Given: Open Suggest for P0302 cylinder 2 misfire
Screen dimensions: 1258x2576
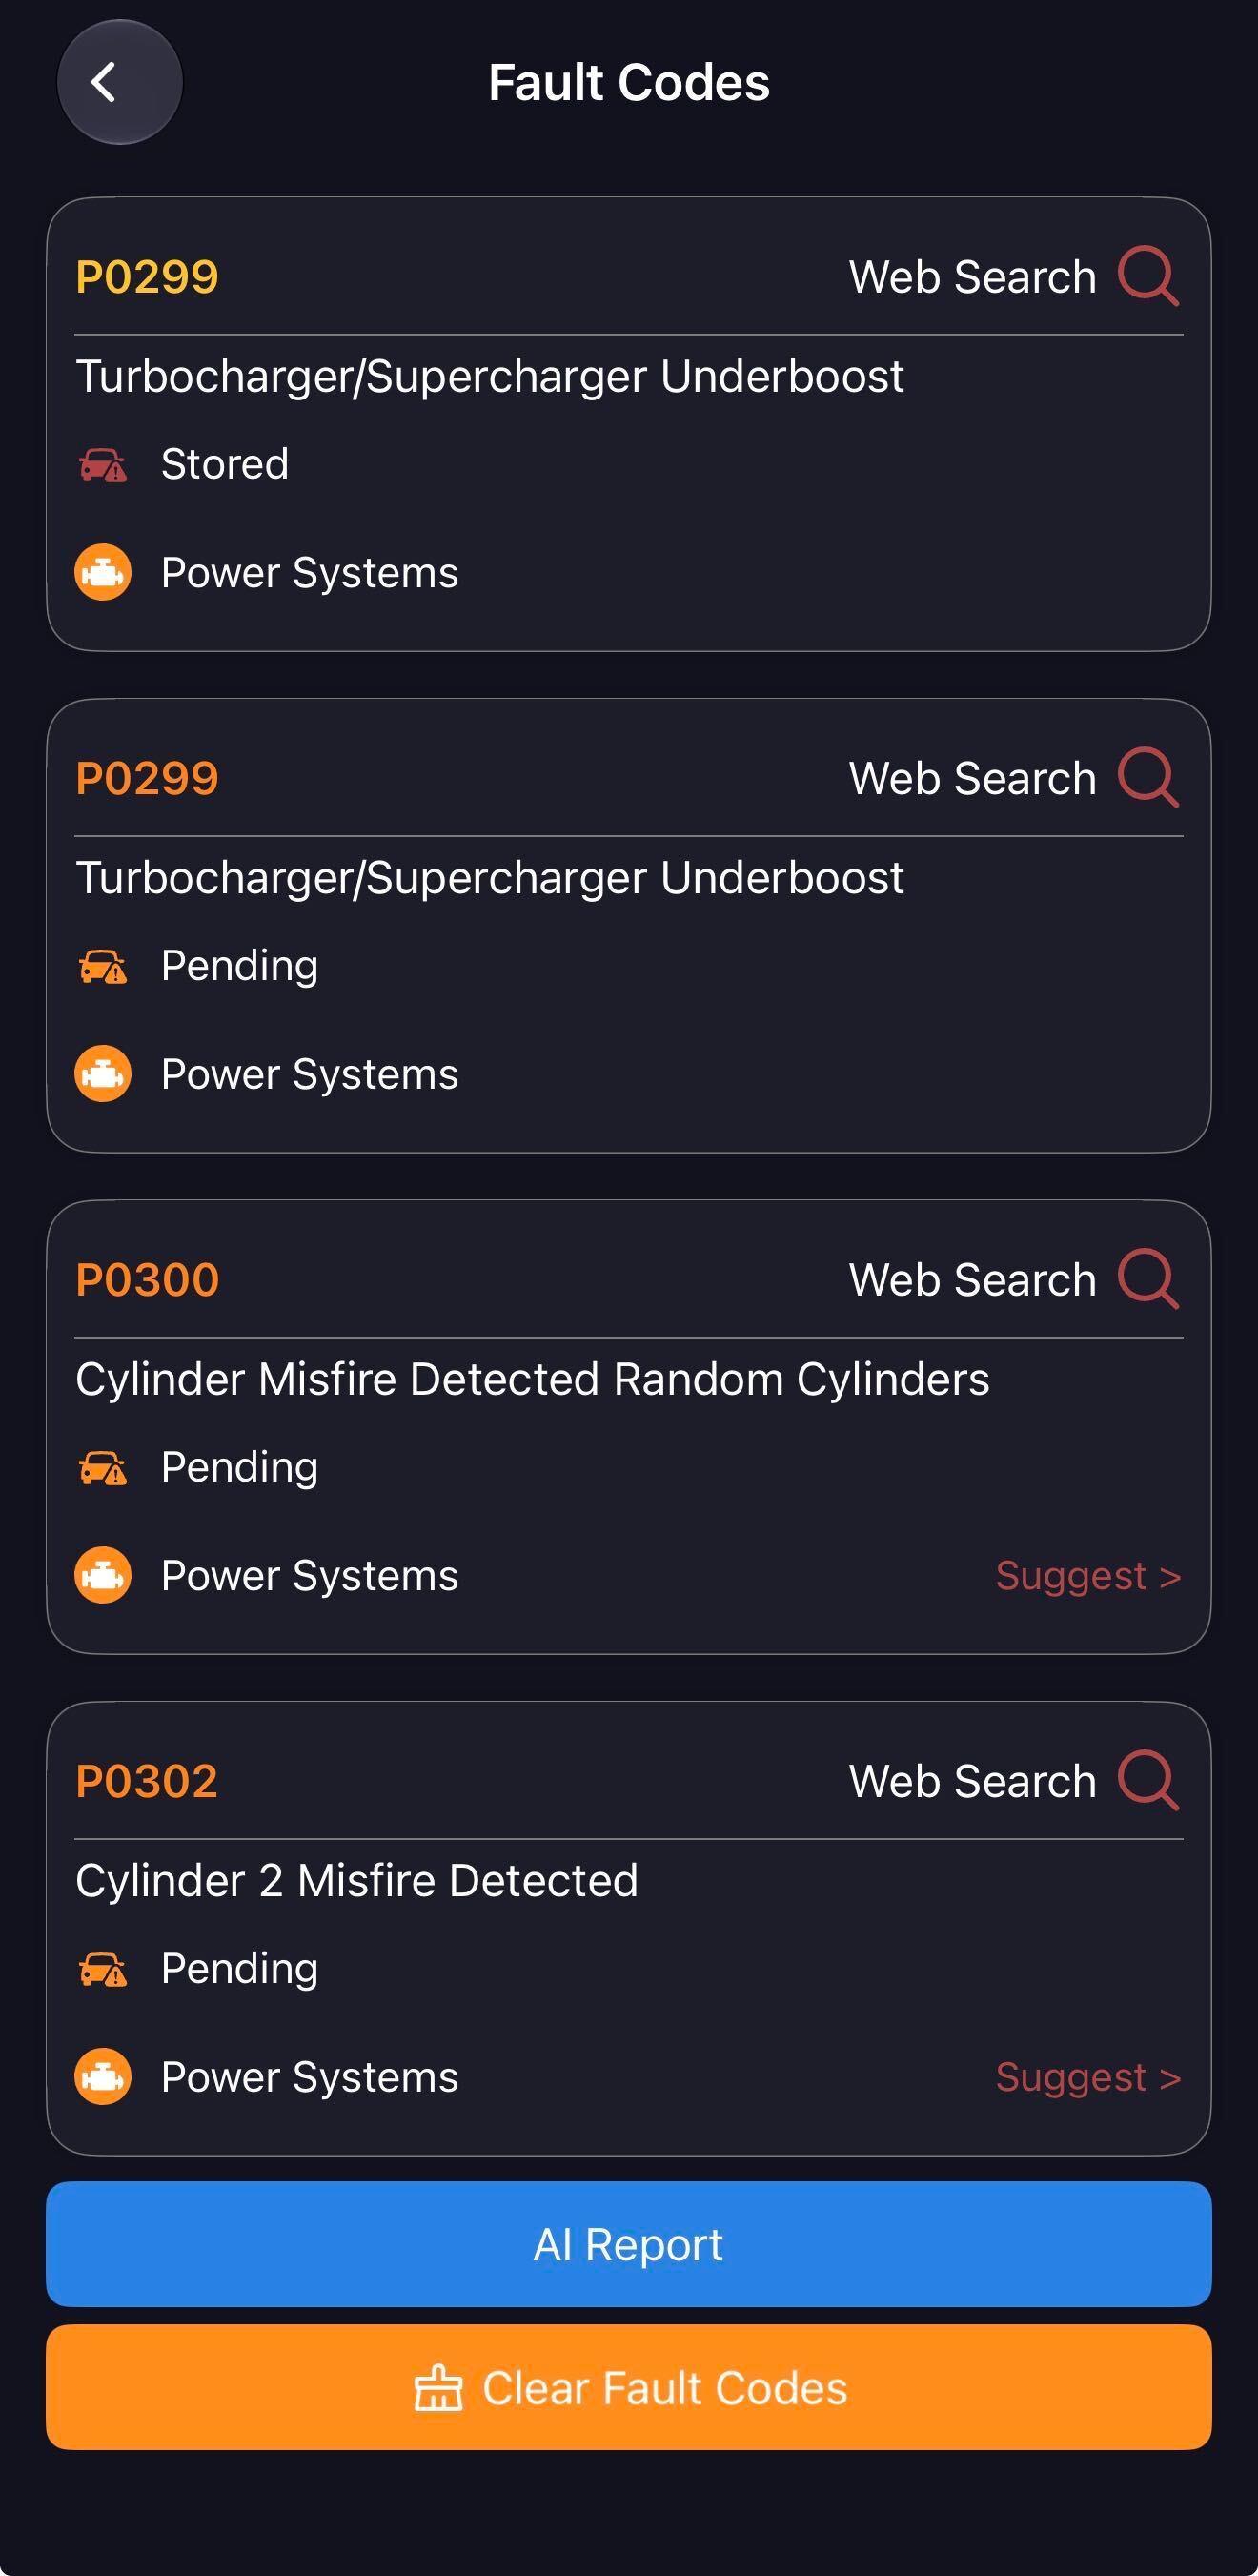Looking at the screenshot, I should pos(1088,2077).
